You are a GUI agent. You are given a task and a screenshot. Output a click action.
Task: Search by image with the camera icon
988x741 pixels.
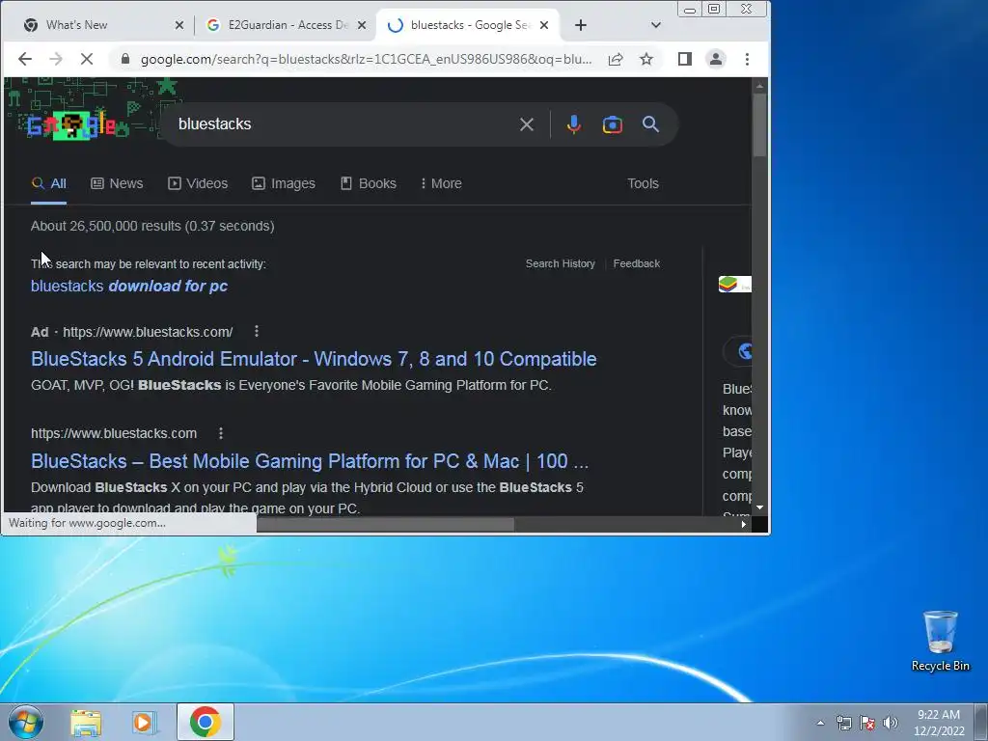(613, 124)
